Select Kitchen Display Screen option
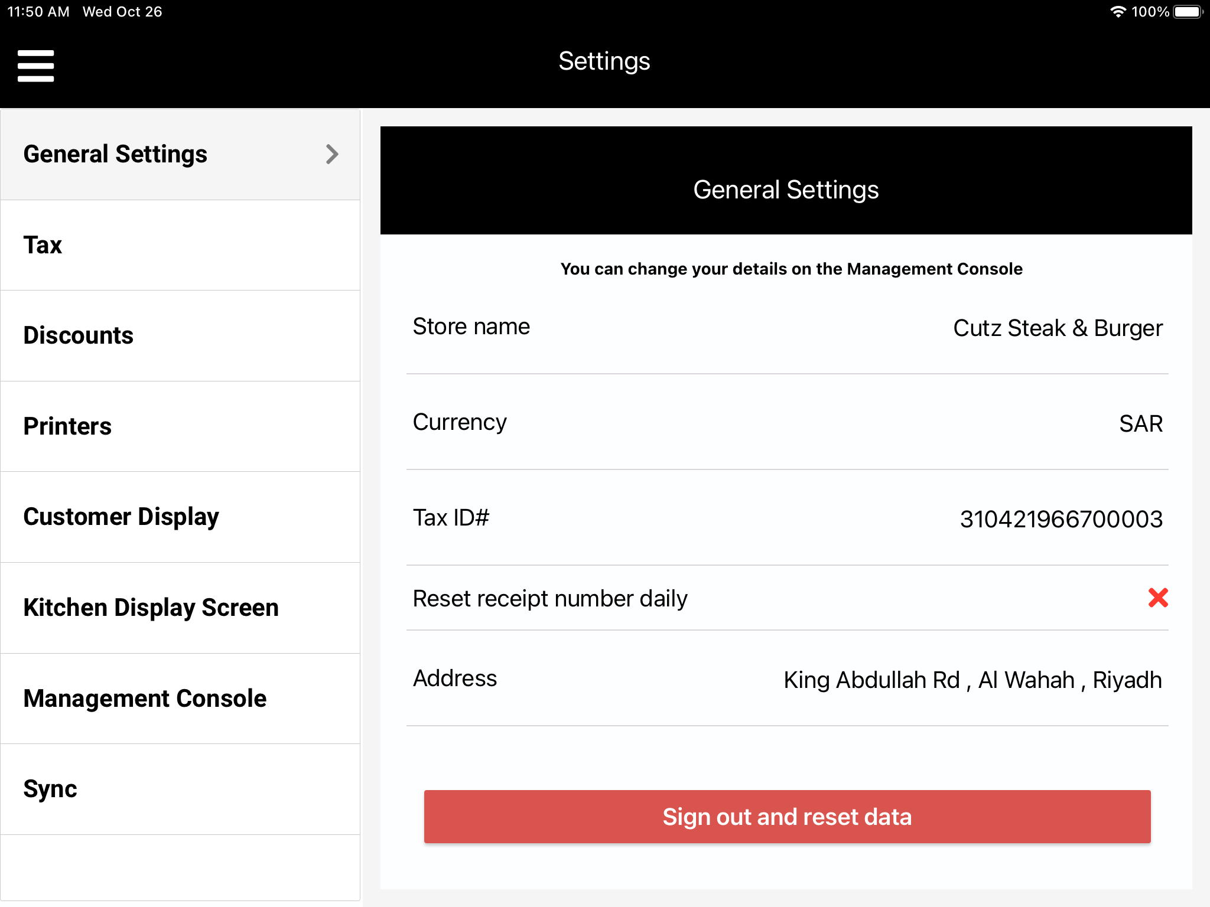The image size is (1210, 907). pyautogui.click(x=180, y=608)
